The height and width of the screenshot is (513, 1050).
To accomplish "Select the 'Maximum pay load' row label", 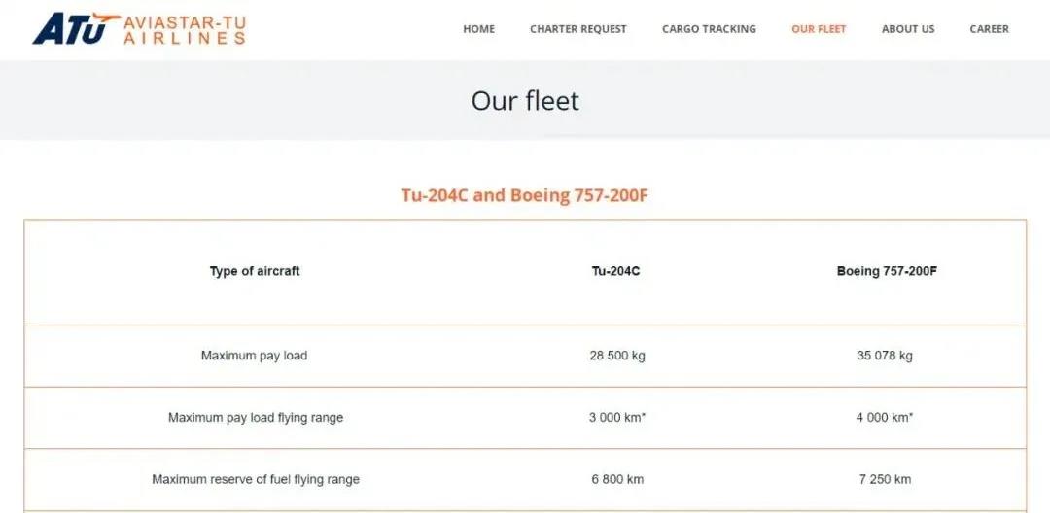I will (x=254, y=356).
